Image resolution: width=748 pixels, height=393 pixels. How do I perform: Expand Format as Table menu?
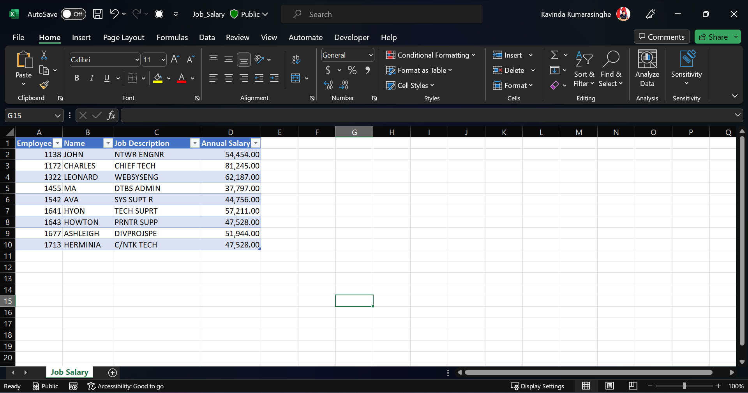pos(419,70)
